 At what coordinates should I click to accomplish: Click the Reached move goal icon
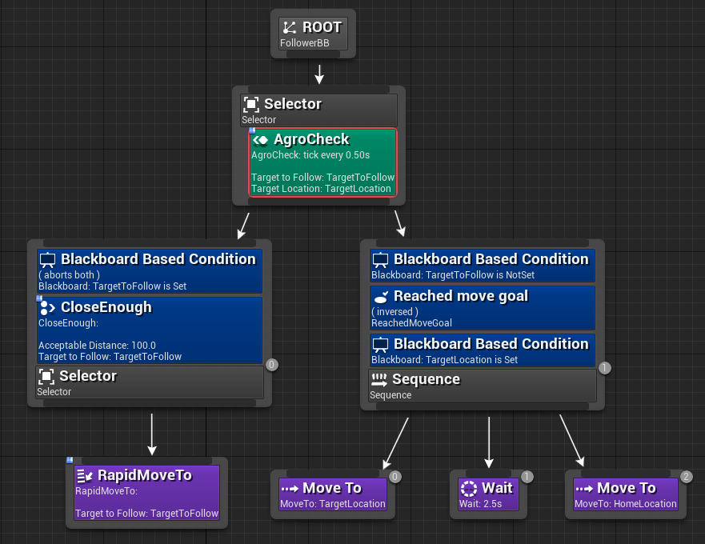click(381, 296)
